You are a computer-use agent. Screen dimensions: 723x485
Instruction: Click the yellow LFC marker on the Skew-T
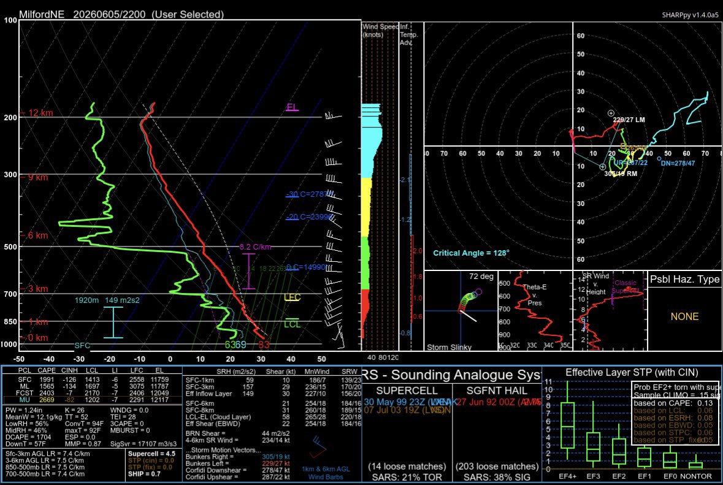point(293,298)
